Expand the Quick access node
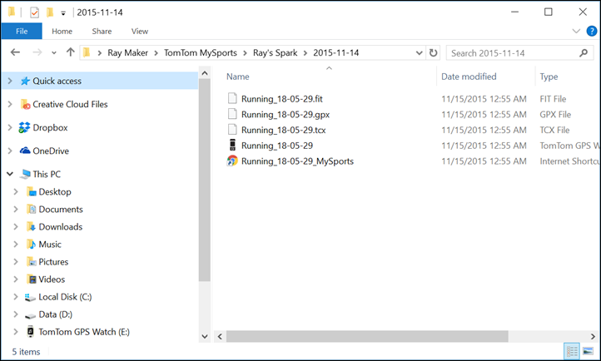 [x=10, y=81]
